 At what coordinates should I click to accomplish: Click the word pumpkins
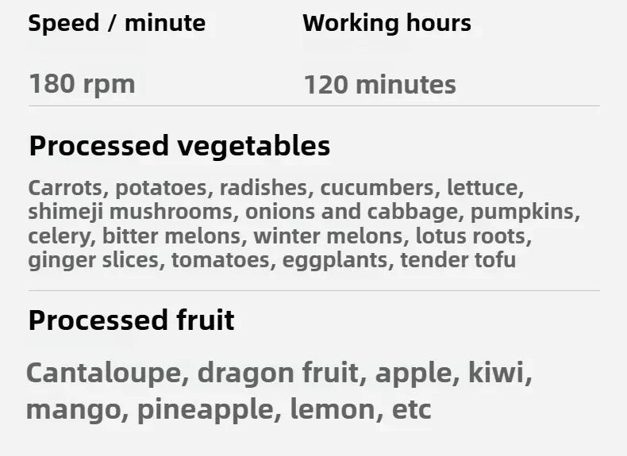(x=522, y=212)
